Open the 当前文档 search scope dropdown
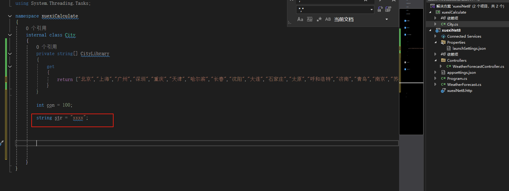 (x=387, y=19)
